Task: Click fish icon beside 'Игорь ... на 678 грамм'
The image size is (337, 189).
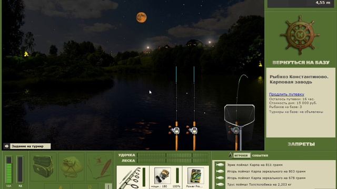Action: click(x=220, y=178)
